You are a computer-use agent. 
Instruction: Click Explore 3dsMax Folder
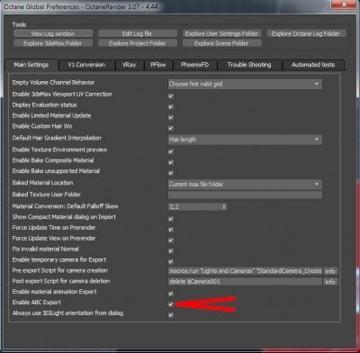pyautogui.click(x=53, y=43)
